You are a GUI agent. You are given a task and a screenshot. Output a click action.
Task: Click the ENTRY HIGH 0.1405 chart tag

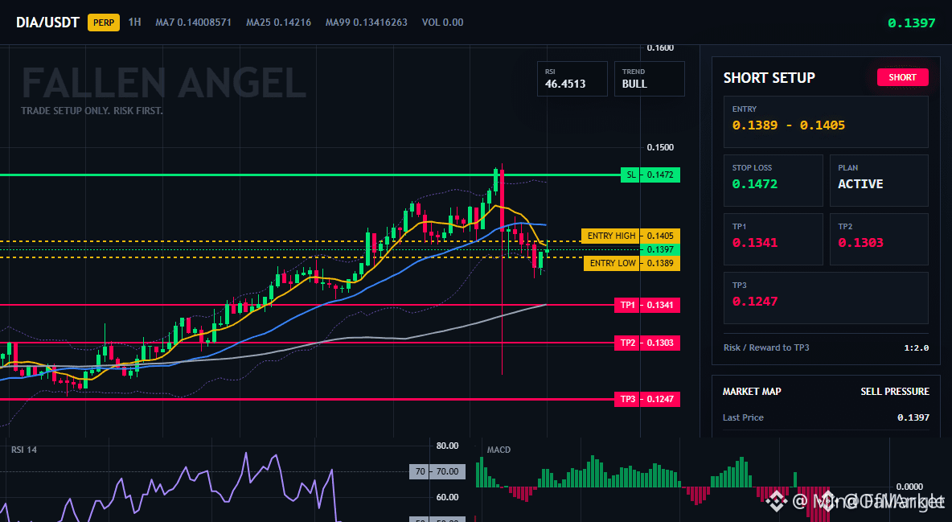coord(631,236)
